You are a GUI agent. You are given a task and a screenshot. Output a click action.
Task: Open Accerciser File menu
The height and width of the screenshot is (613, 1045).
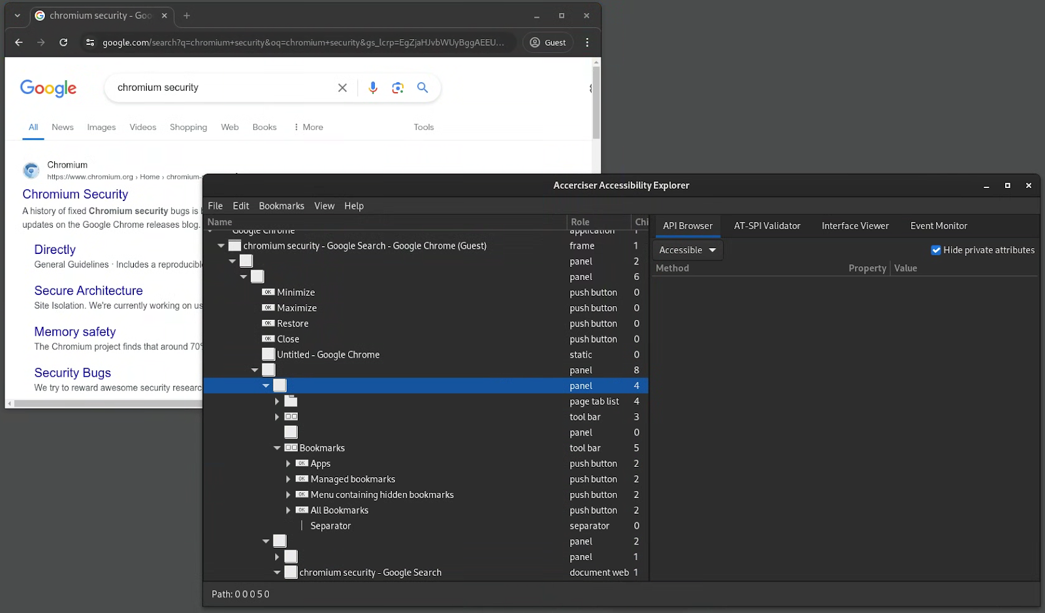pyautogui.click(x=215, y=206)
